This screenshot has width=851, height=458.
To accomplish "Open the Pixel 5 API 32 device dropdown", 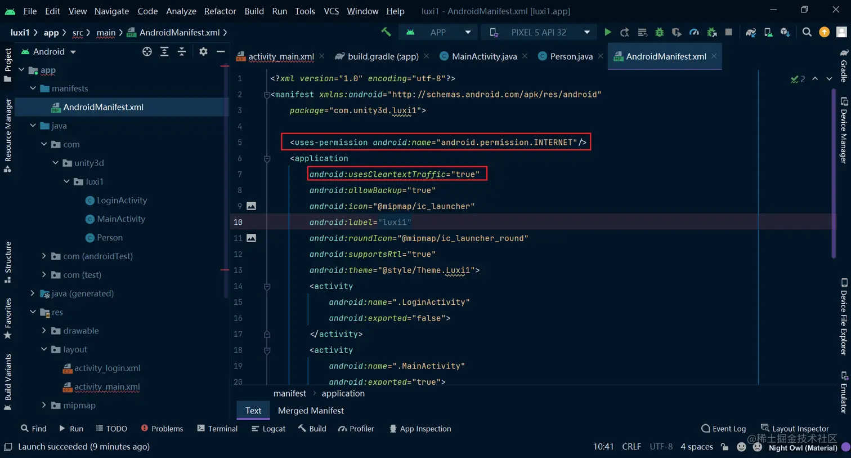I will point(539,32).
